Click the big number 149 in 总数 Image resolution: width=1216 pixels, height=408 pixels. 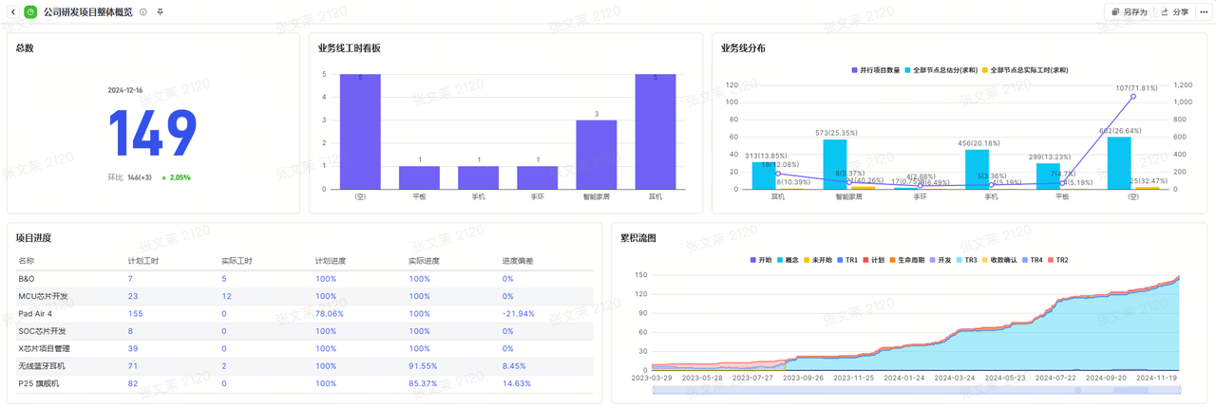pyautogui.click(x=152, y=134)
